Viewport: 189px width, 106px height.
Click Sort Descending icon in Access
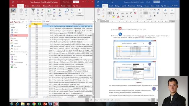pos(38,13)
